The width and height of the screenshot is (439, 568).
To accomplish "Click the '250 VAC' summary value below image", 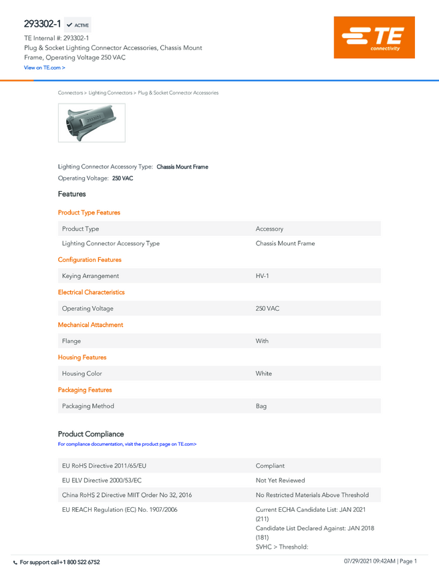I will click(x=122, y=178).
